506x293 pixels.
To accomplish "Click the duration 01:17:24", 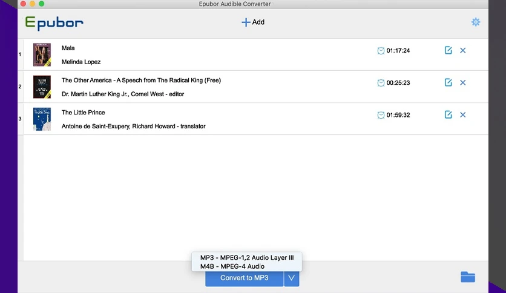I will point(398,51).
